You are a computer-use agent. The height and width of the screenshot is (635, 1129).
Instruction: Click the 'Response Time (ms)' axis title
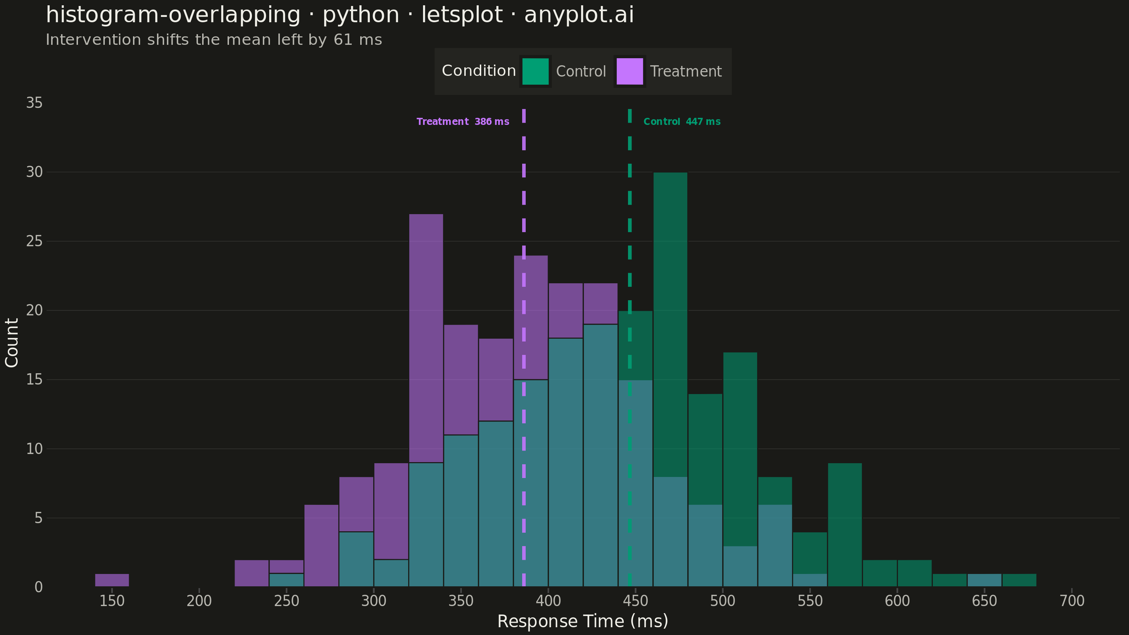[x=582, y=621]
